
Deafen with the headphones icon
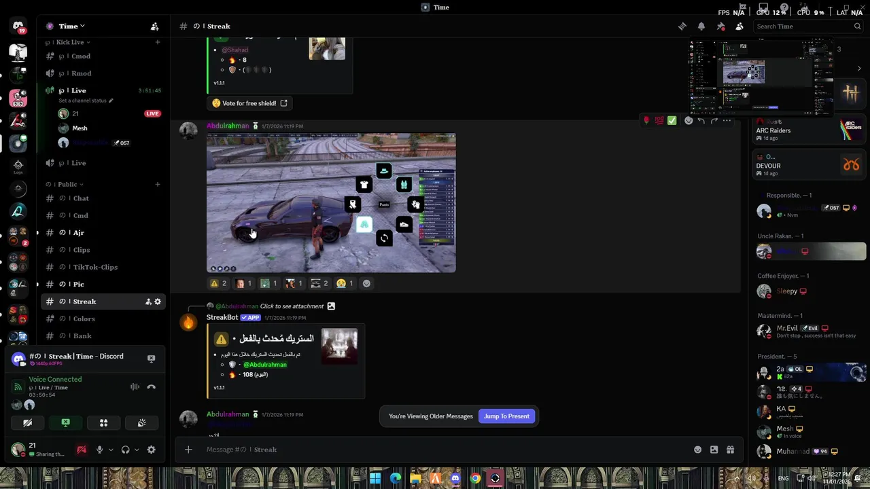pyautogui.click(x=125, y=450)
